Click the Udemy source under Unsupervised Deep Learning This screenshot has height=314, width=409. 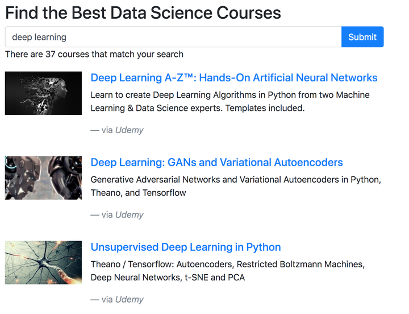tap(129, 300)
